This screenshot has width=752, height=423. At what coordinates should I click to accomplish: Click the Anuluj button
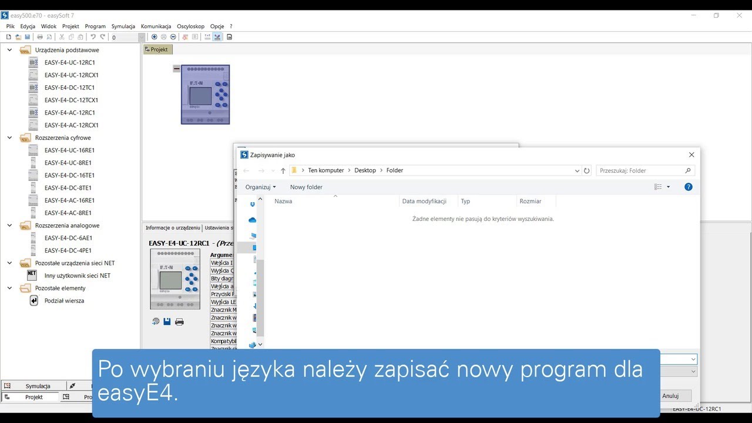click(x=670, y=396)
